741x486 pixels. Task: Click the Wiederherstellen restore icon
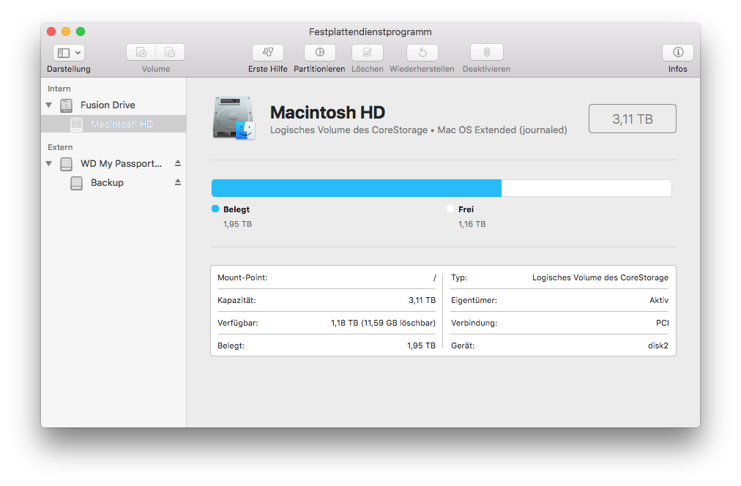tap(422, 53)
